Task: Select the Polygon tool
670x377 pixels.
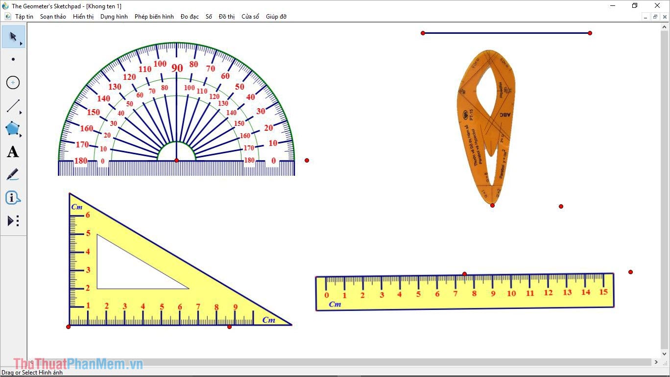Action: click(x=13, y=129)
